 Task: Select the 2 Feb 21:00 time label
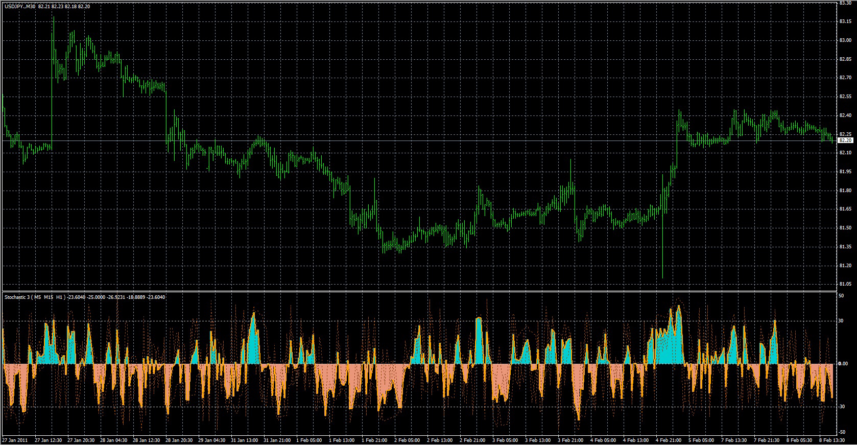[x=472, y=440]
